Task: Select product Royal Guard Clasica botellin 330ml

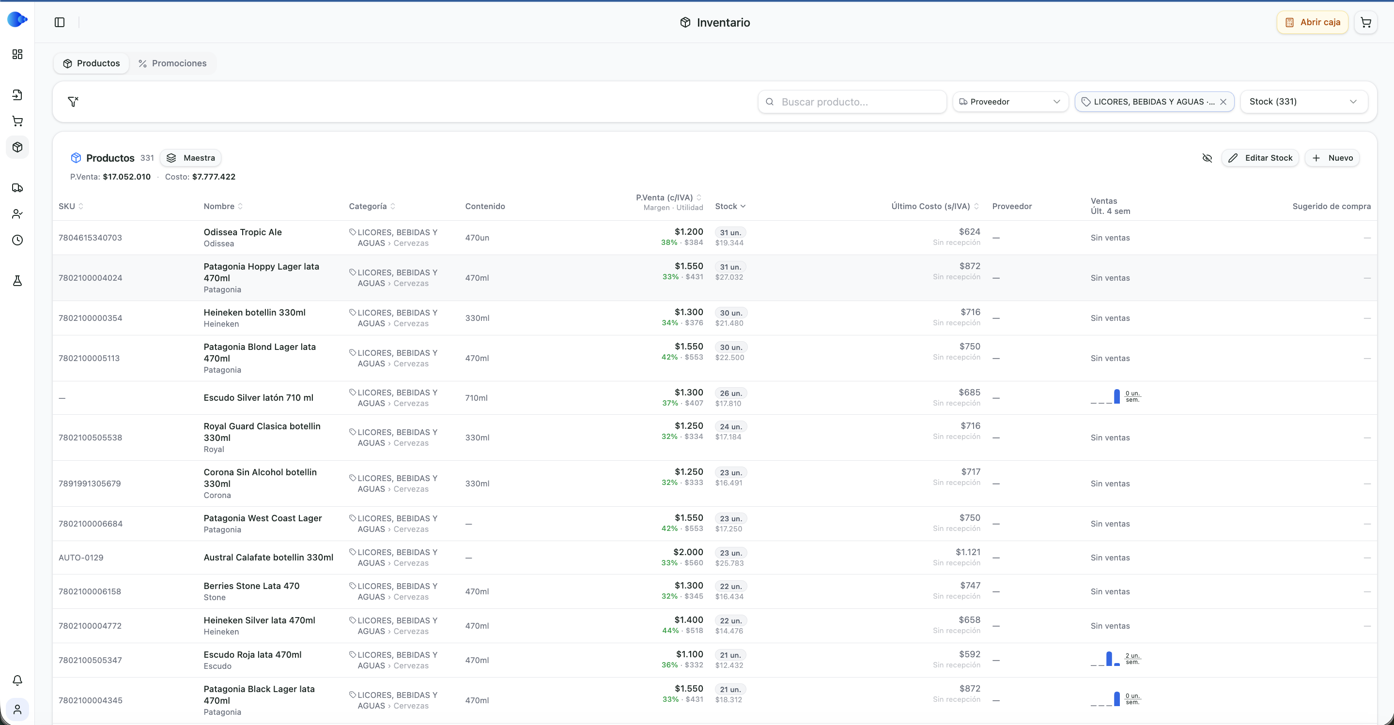Action: pyautogui.click(x=262, y=432)
